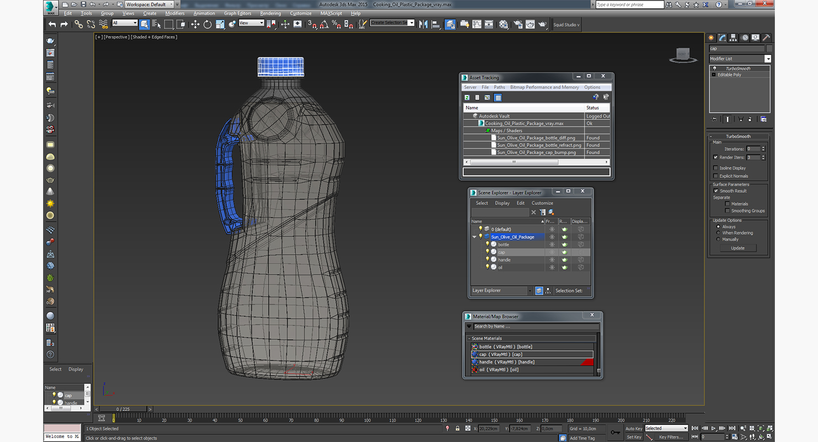This screenshot has width=818, height=442.
Task: Click the Update button in TurboSmooth
Action: tap(737, 248)
